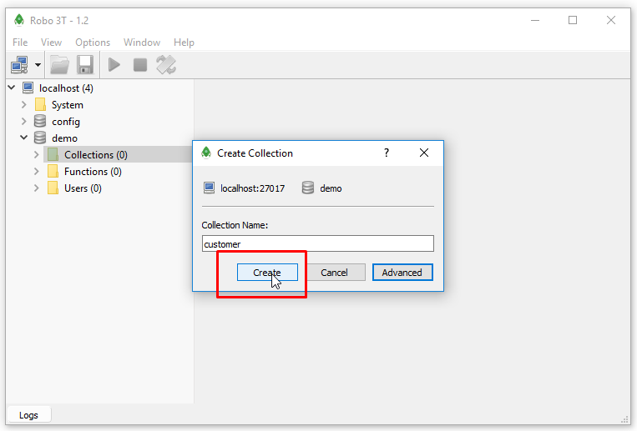Click the Advanced button in dialog
Screen dimensions: 637x431
click(402, 273)
